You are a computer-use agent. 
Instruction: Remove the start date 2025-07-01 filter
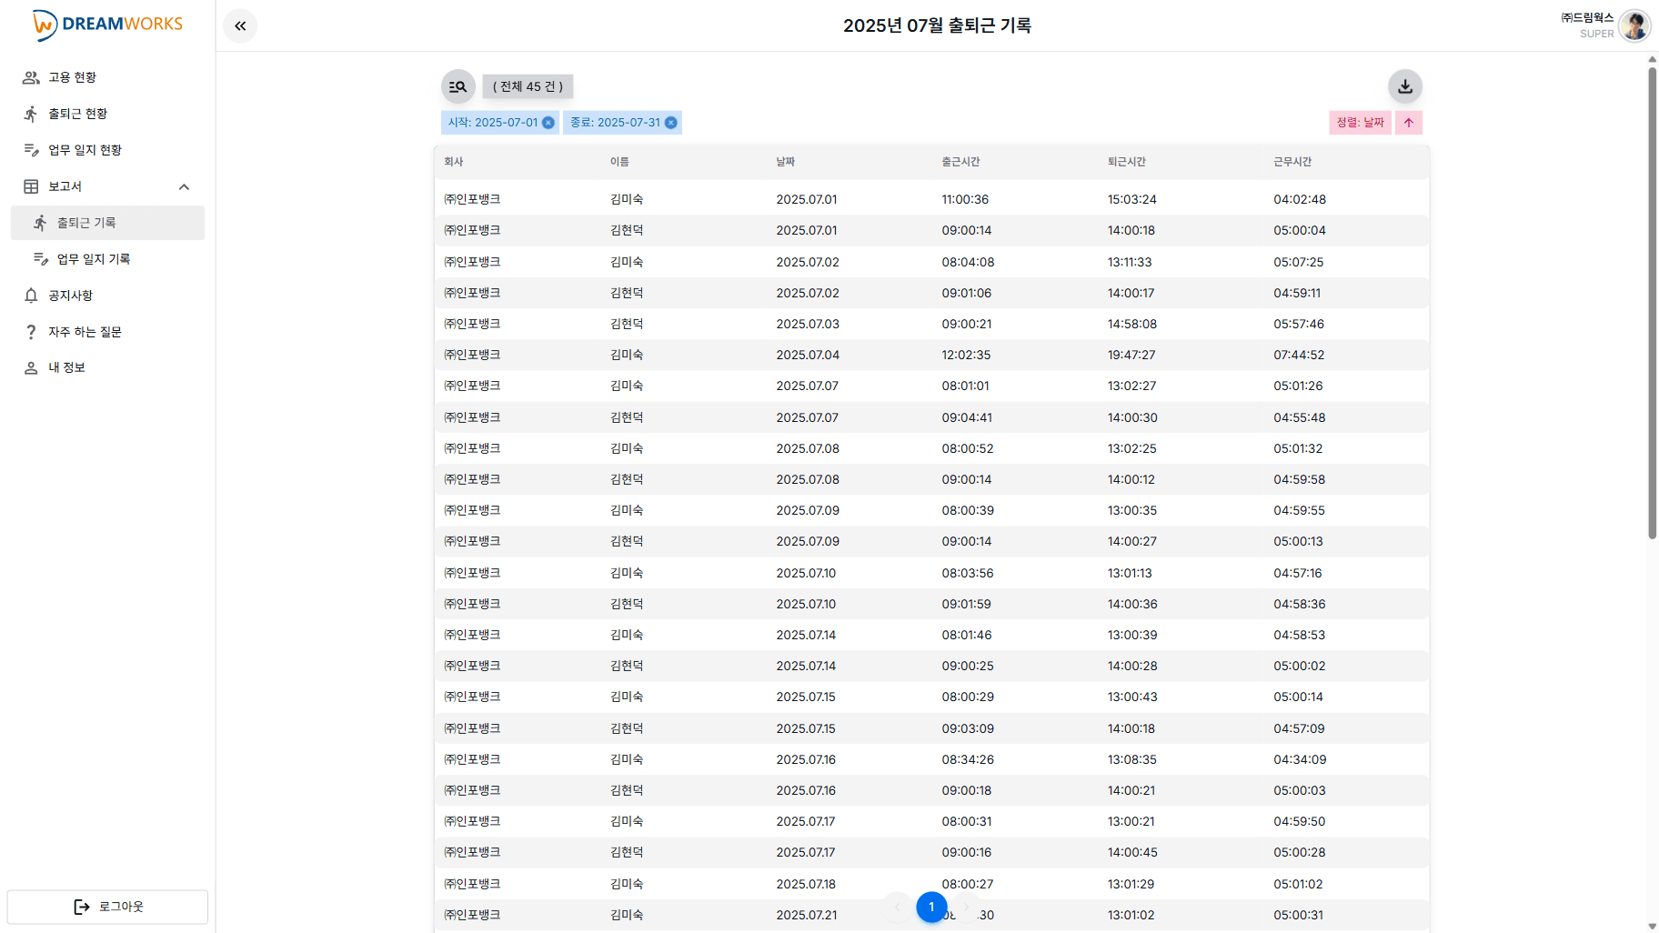tap(548, 123)
